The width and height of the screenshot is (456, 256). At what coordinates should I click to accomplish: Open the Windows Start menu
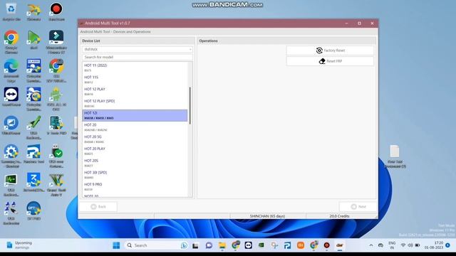pyautogui.click(x=116, y=245)
